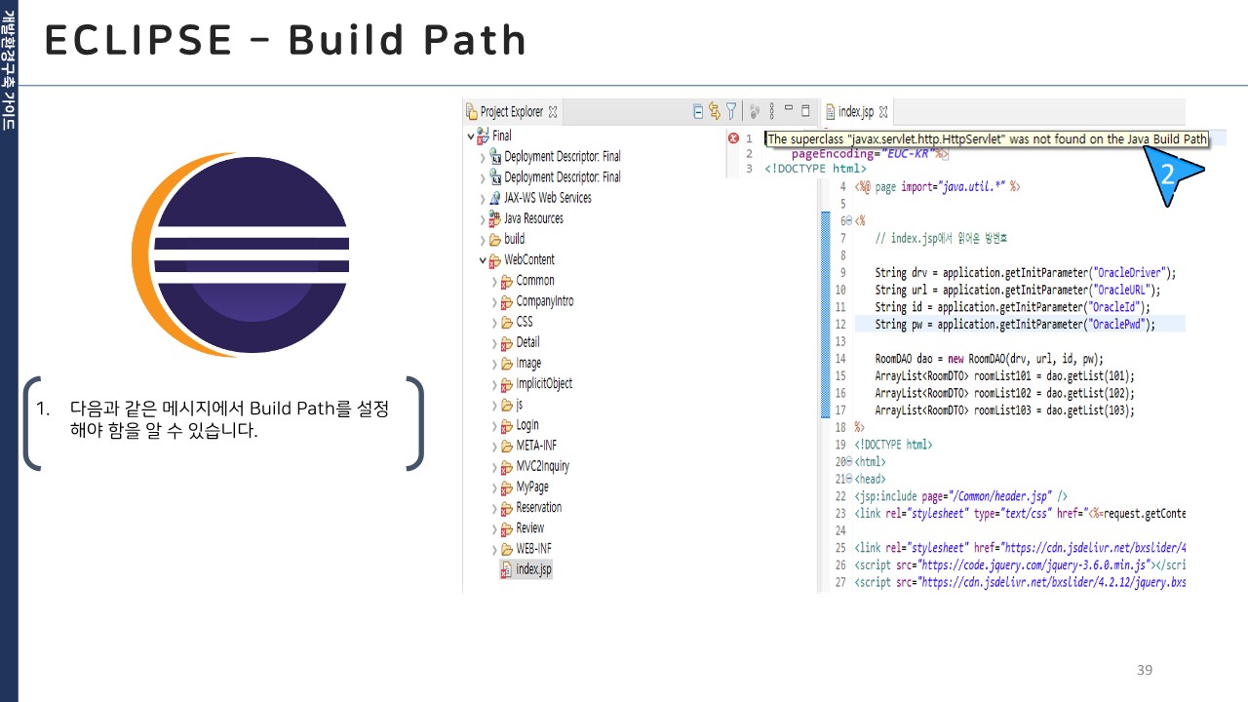Screen dimensions: 1248x702
Task: Expand the ImplicitObject folder chevron
Action: click(x=494, y=384)
